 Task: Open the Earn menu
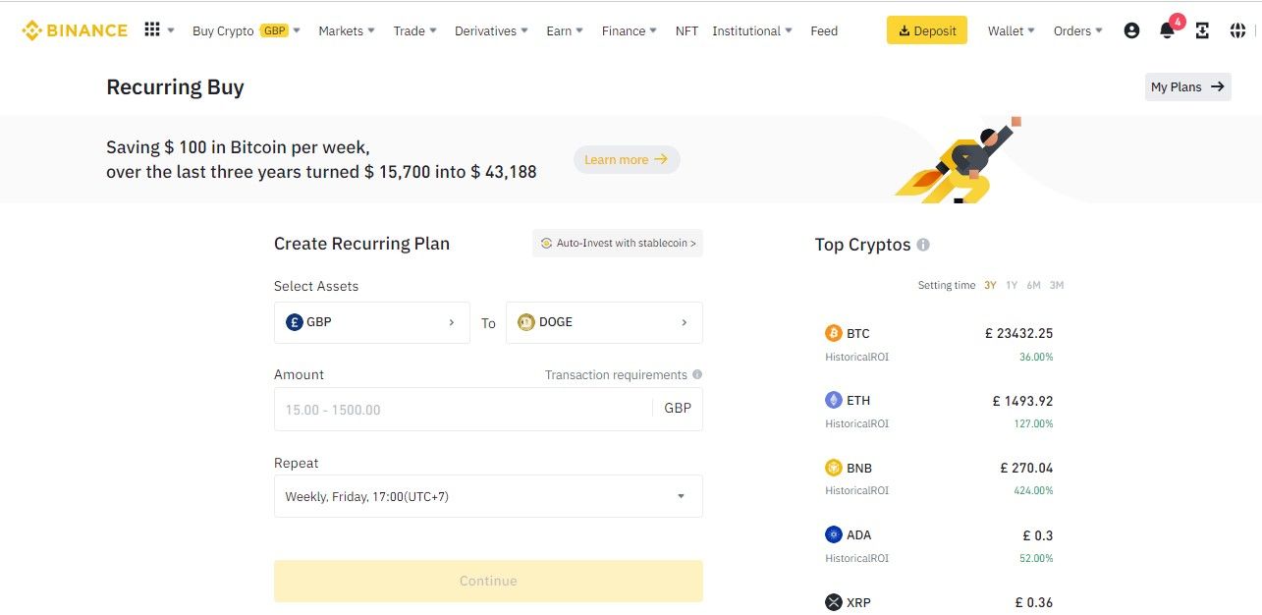564,30
